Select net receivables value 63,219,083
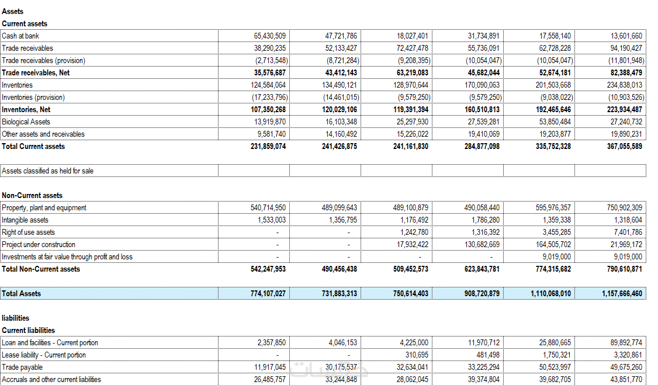This screenshot has width=658, height=385. tap(412, 72)
